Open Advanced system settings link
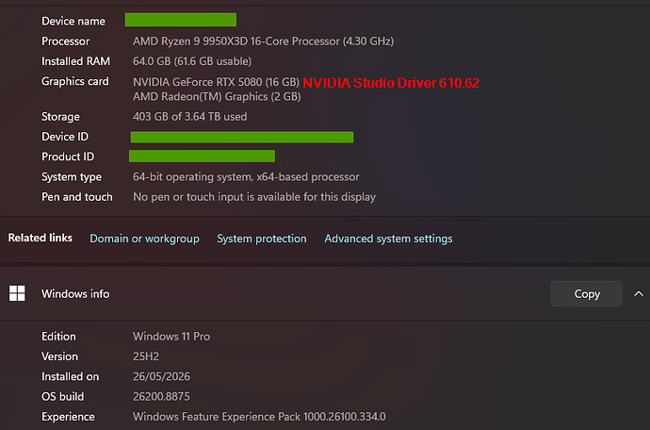The height and width of the screenshot is (430, 650). pos(388,239)
